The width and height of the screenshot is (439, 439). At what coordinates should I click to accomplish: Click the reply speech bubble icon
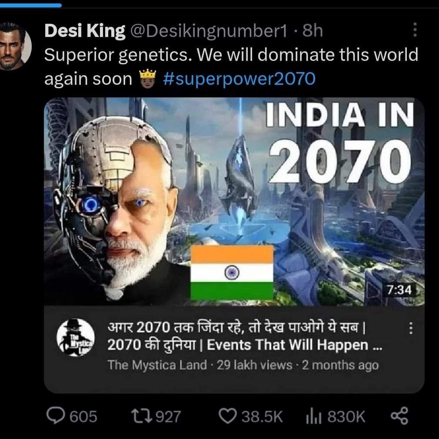(55, 416)
